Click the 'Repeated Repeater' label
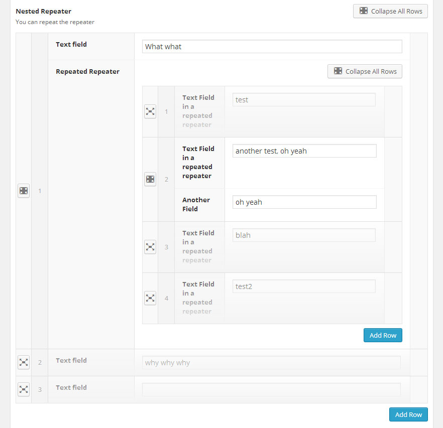443x428 pixels. [87, 72]
